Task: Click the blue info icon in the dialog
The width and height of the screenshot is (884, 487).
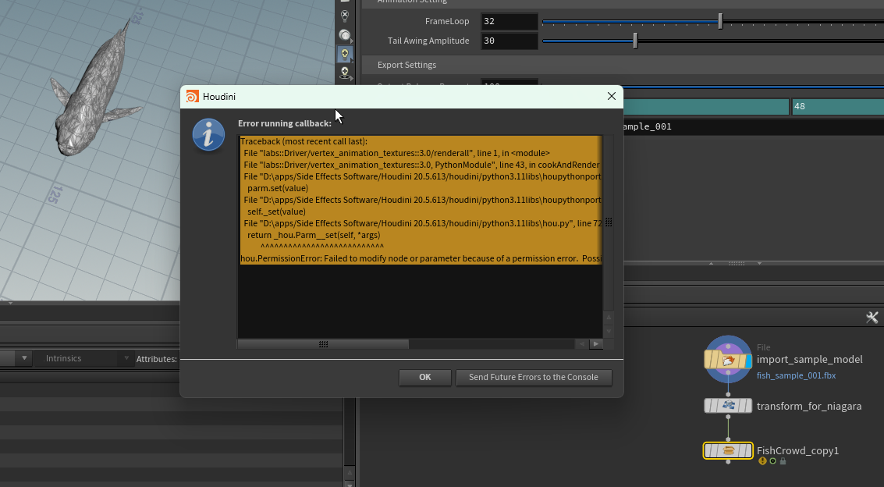Action: pos(208,135)
